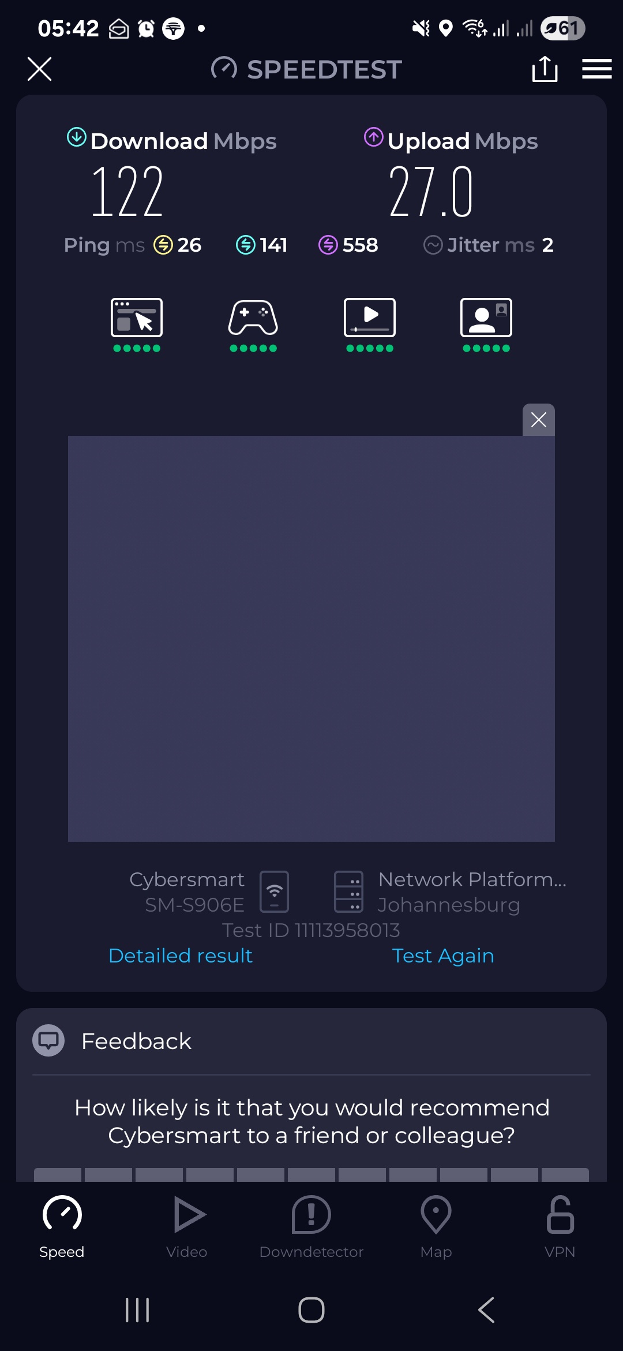Tap Test Again to rerun

tap(443, 956)
